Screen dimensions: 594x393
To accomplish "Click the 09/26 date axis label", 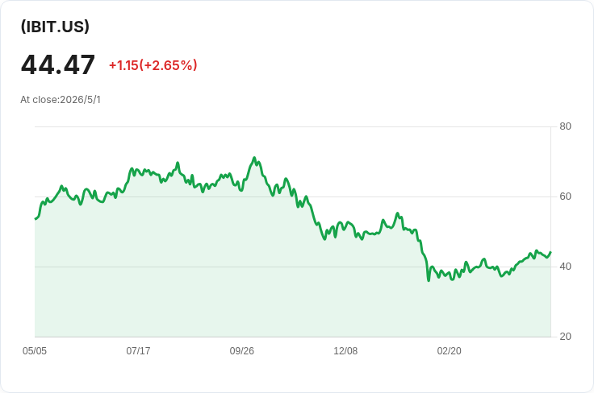I will click(241, 351).
